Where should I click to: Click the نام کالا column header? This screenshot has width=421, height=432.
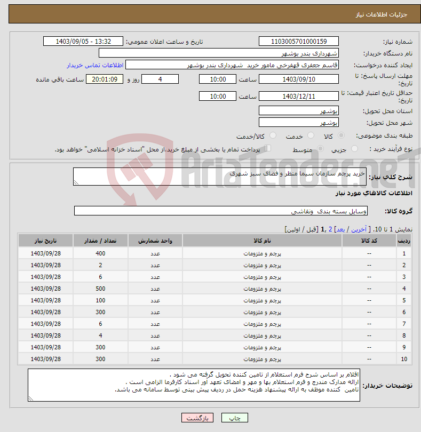click(x=262, y=241)
